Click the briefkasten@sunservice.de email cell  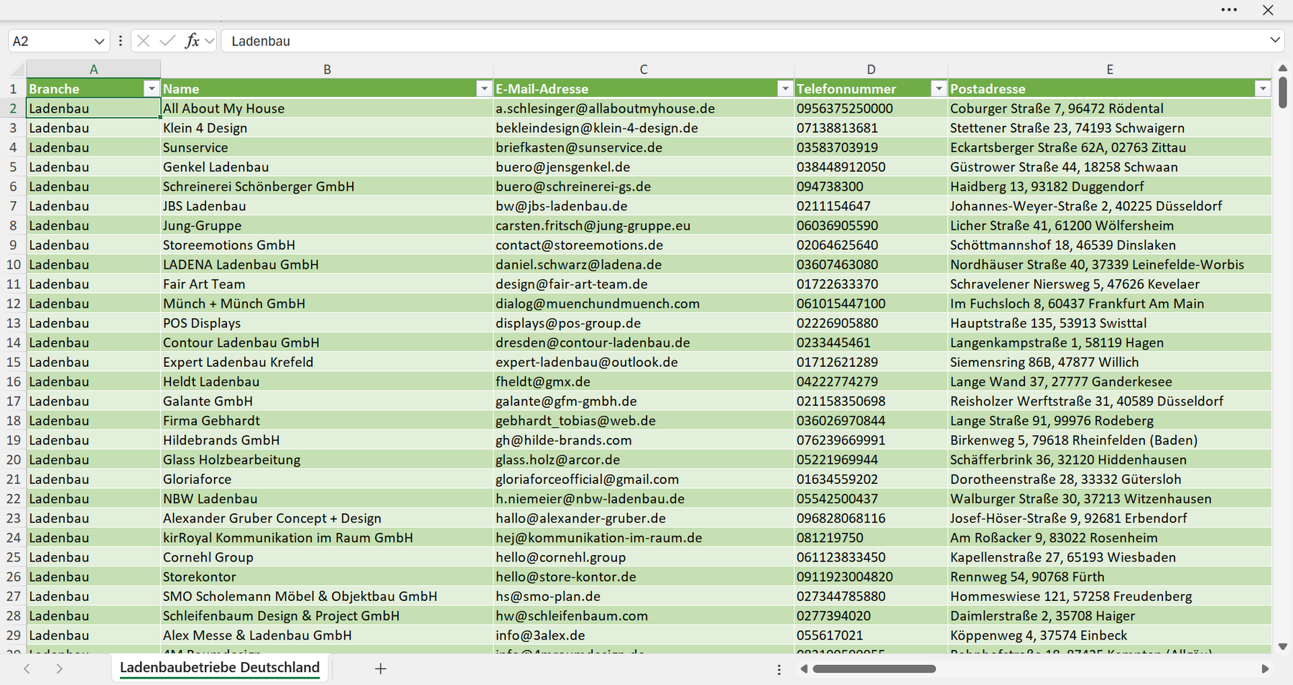644,147
